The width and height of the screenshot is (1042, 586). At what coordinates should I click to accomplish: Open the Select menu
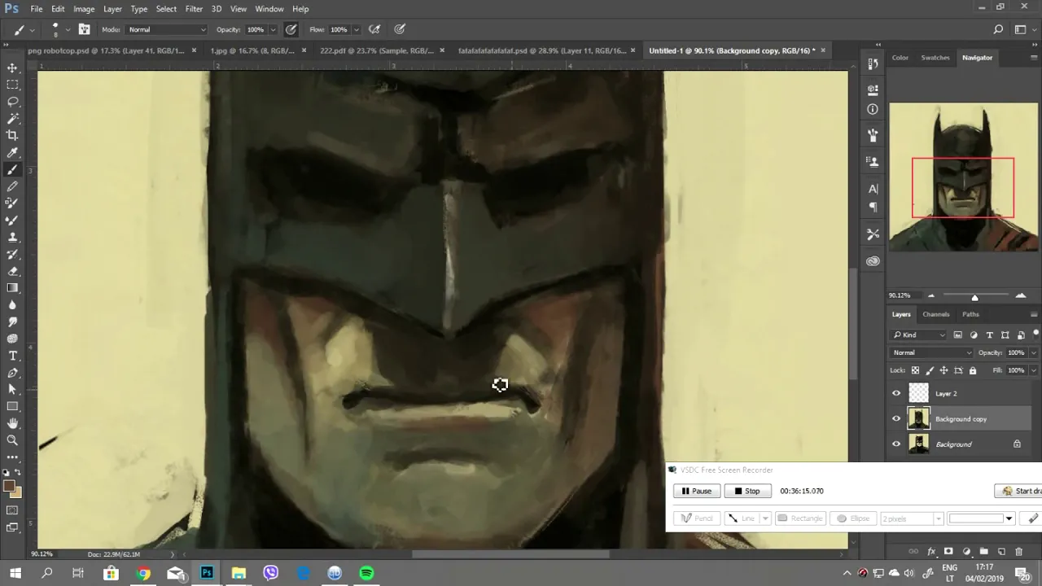point(166,9)
